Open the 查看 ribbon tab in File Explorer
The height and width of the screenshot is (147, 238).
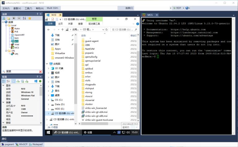pos(80,23)
